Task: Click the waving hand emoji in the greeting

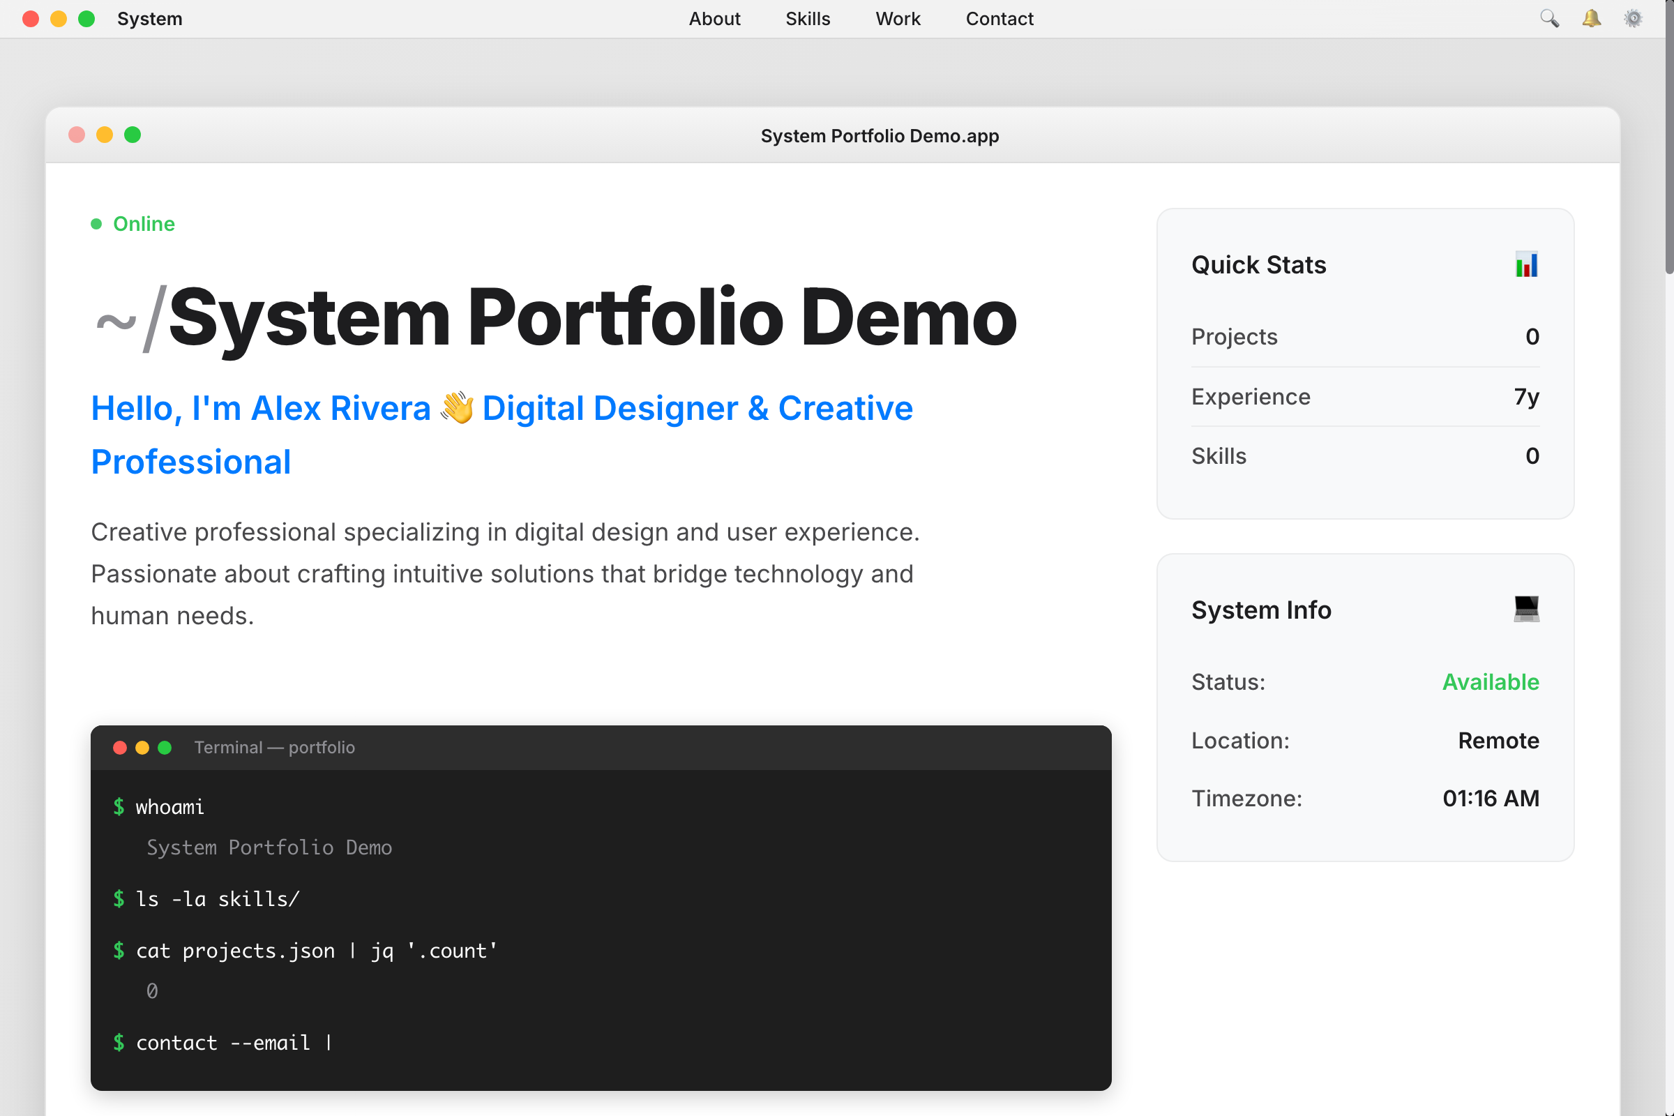Action: [x=457, y=408]
